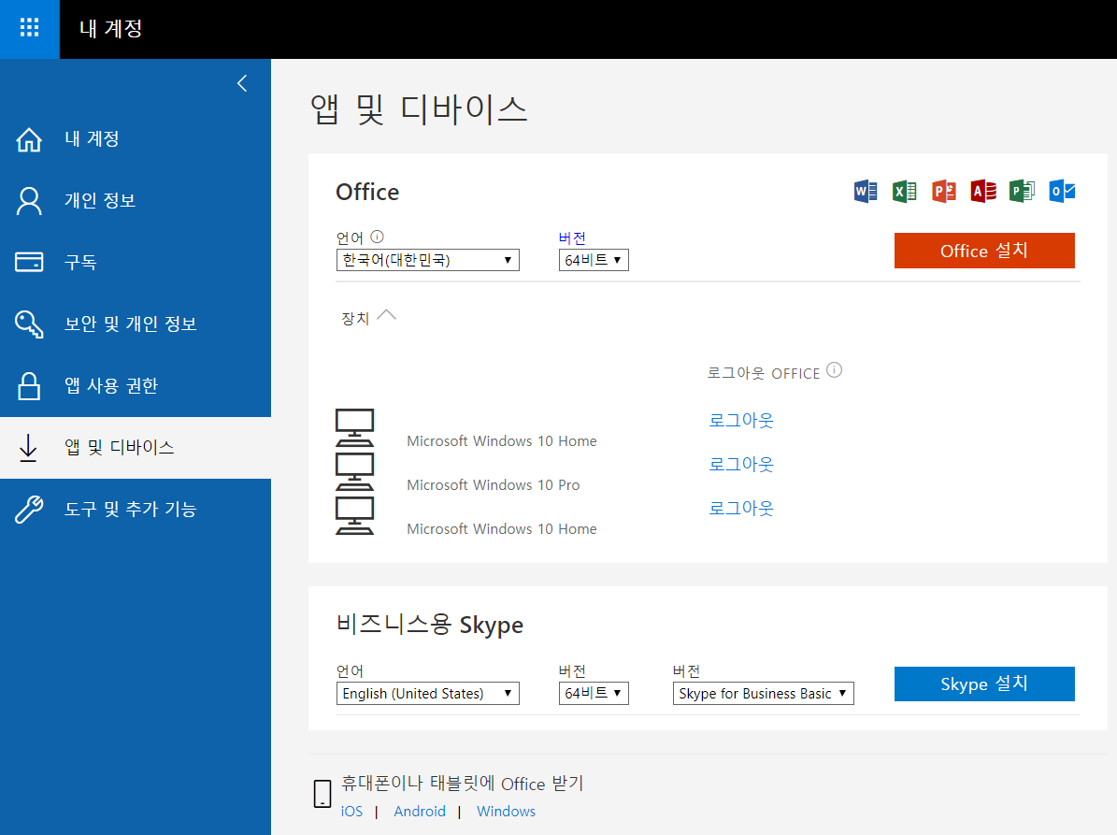The height and width of the screenshot is (835, 1117).
Task: Click the card icon beside 구독
Action: (29, 262)
